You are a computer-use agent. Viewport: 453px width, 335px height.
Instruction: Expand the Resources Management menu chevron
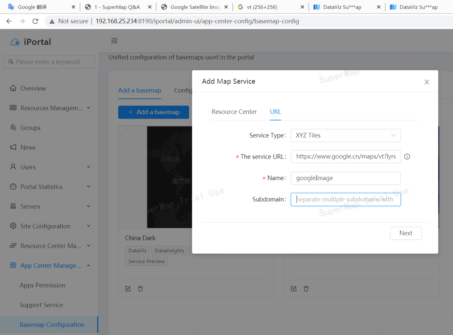(89, 108)
